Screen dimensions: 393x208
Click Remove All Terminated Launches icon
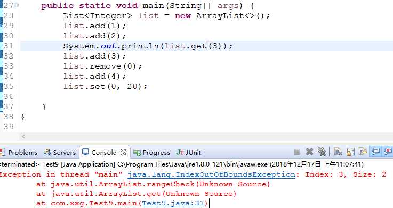(322, 152)
